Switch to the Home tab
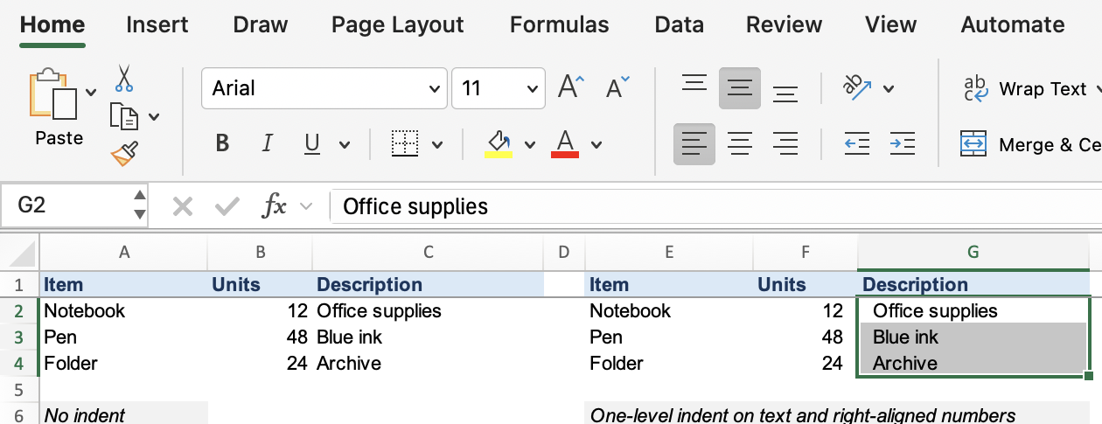Screen dimensions: 1102x424 [52, 24]
